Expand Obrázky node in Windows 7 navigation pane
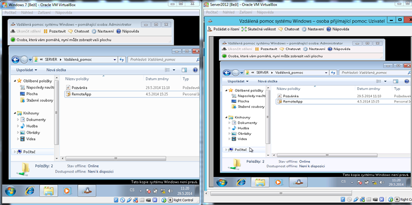412x205 pixels. tap(18, 133)
